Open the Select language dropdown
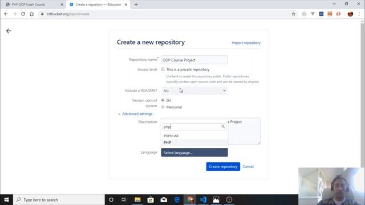Viewport: 365px width, 205px height. point(194,153)
